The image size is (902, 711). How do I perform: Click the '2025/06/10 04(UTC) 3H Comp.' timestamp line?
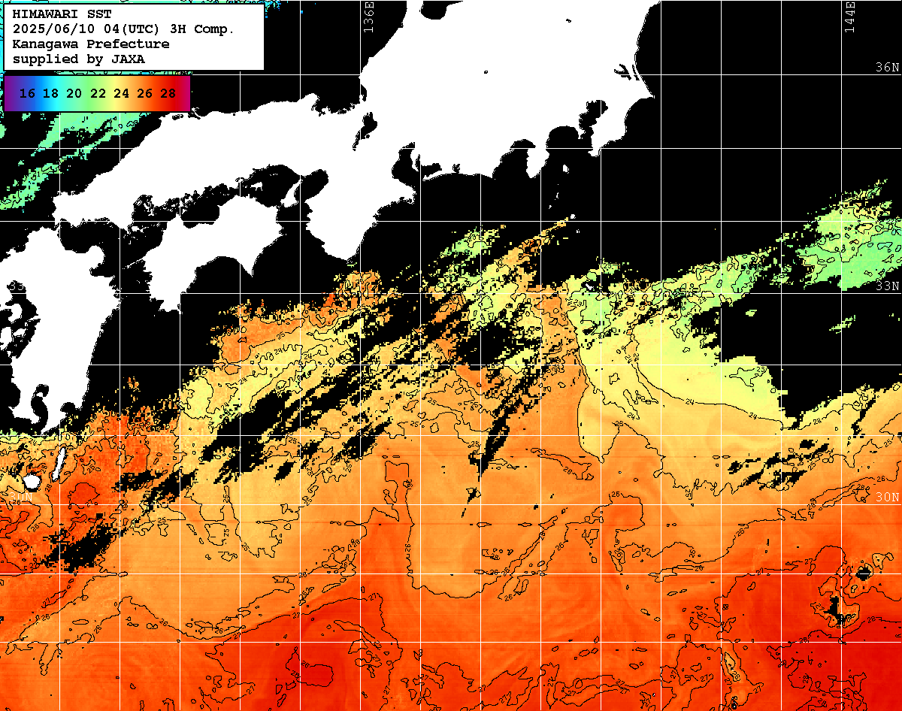coord(123,29)
